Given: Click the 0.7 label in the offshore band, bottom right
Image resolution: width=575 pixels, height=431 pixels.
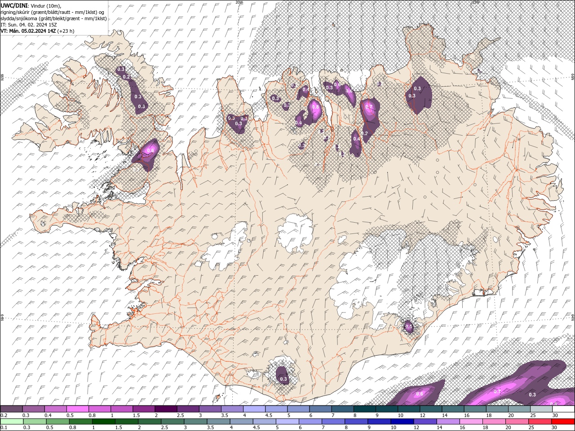Looking at the screenshot, I should pos(497,391).
